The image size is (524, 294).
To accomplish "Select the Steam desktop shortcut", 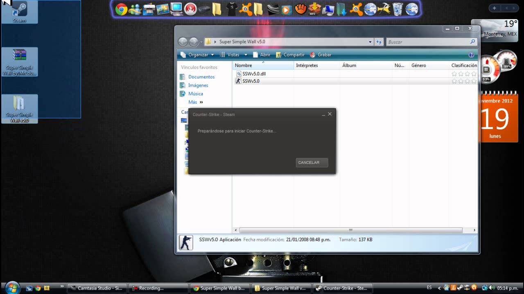I will (19, 12).
